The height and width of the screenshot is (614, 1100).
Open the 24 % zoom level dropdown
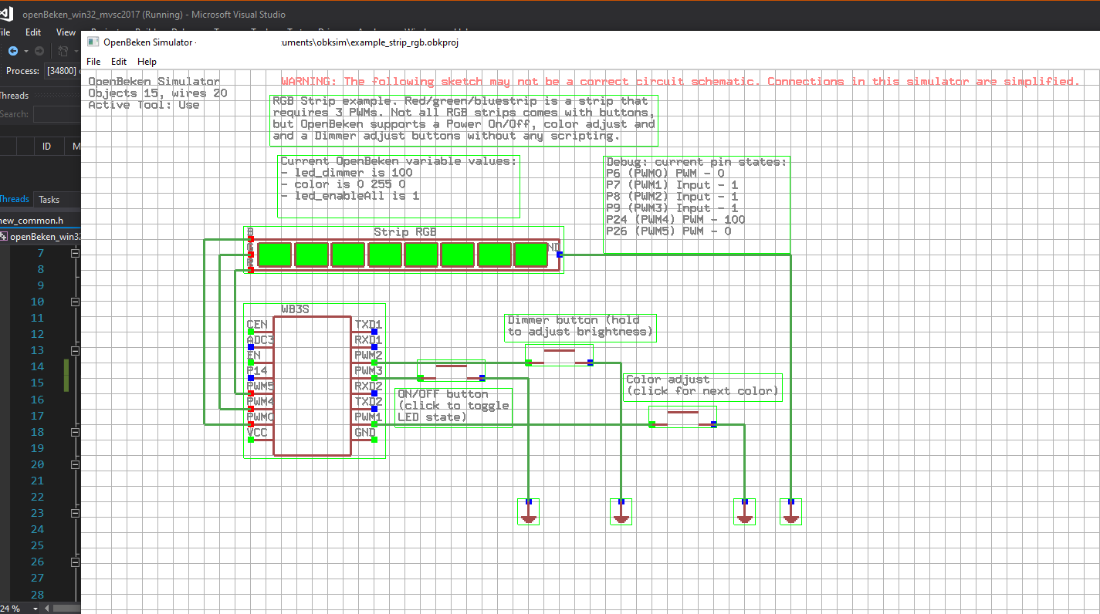(x=36, y=609)
